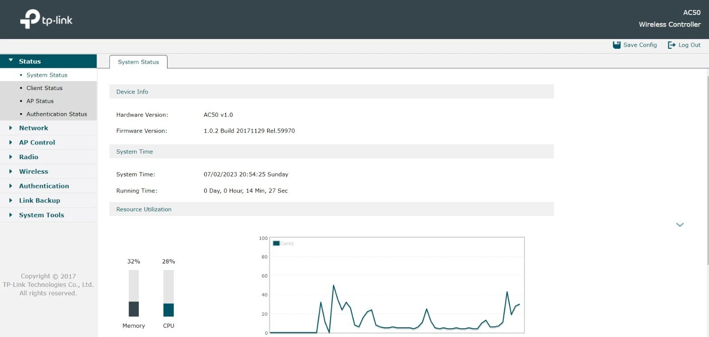709x337 pixels.
Task: Open the System Tools section label
Action: pyautogui.click(x=42, y=215)
